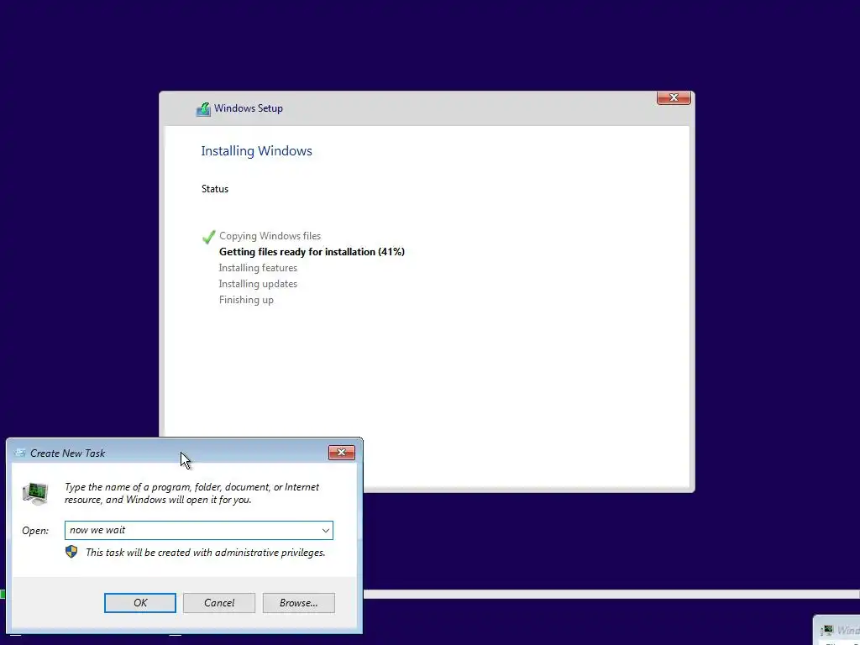Click the run program computer icon
This screenshot has width=860, height=645.
[35, 493]
